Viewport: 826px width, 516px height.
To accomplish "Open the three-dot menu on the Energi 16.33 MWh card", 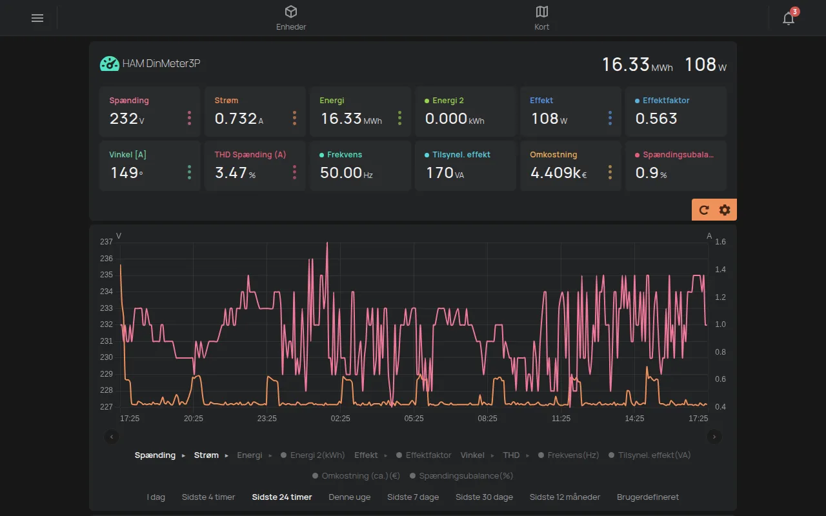I will click(x=399, y=118).
